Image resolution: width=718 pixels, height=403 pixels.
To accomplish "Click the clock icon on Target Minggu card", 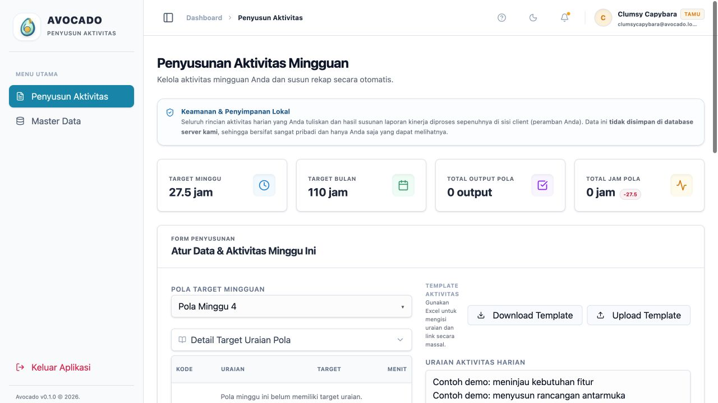I will click(264, 185).
